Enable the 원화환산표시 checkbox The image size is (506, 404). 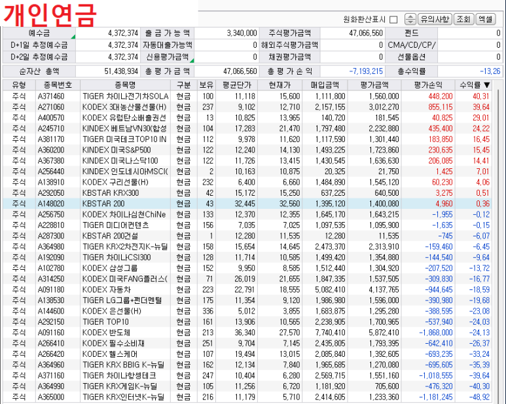(393, 20)
